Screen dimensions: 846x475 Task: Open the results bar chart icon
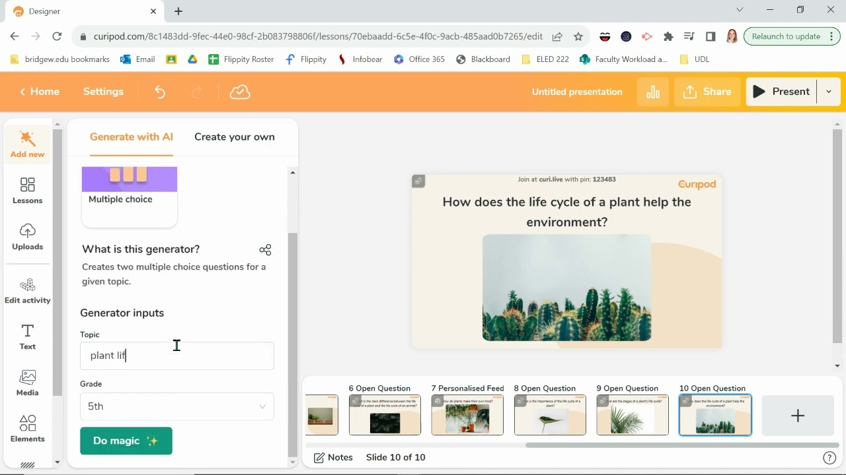[x=653, y=92]
